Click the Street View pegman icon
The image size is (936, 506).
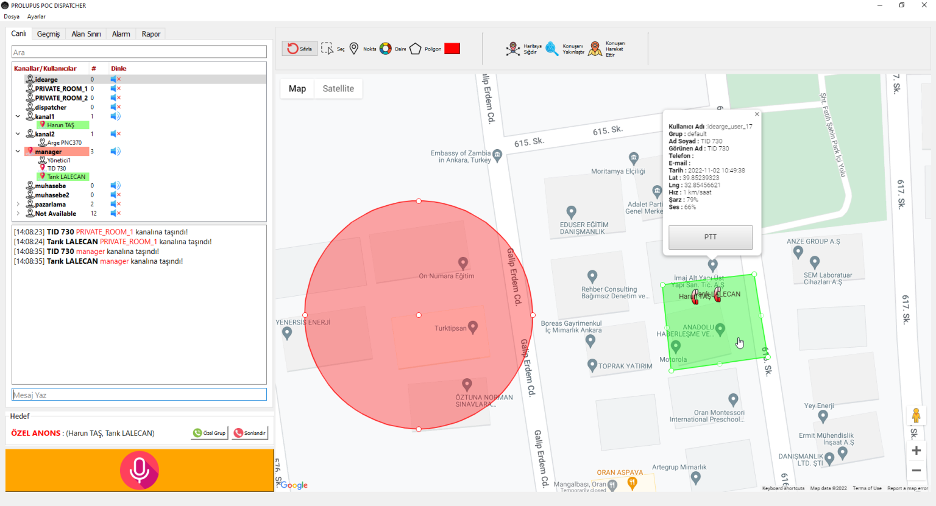coord(916,416)
